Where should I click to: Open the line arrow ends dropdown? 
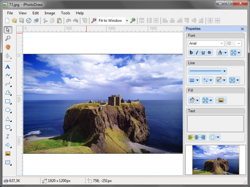coord(207,80)
